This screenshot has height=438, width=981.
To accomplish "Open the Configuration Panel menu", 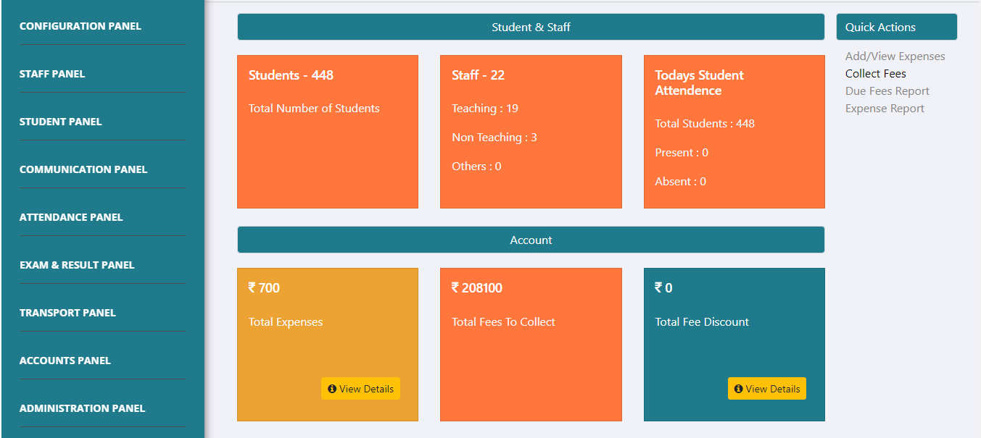I will (x=80, y=26).
